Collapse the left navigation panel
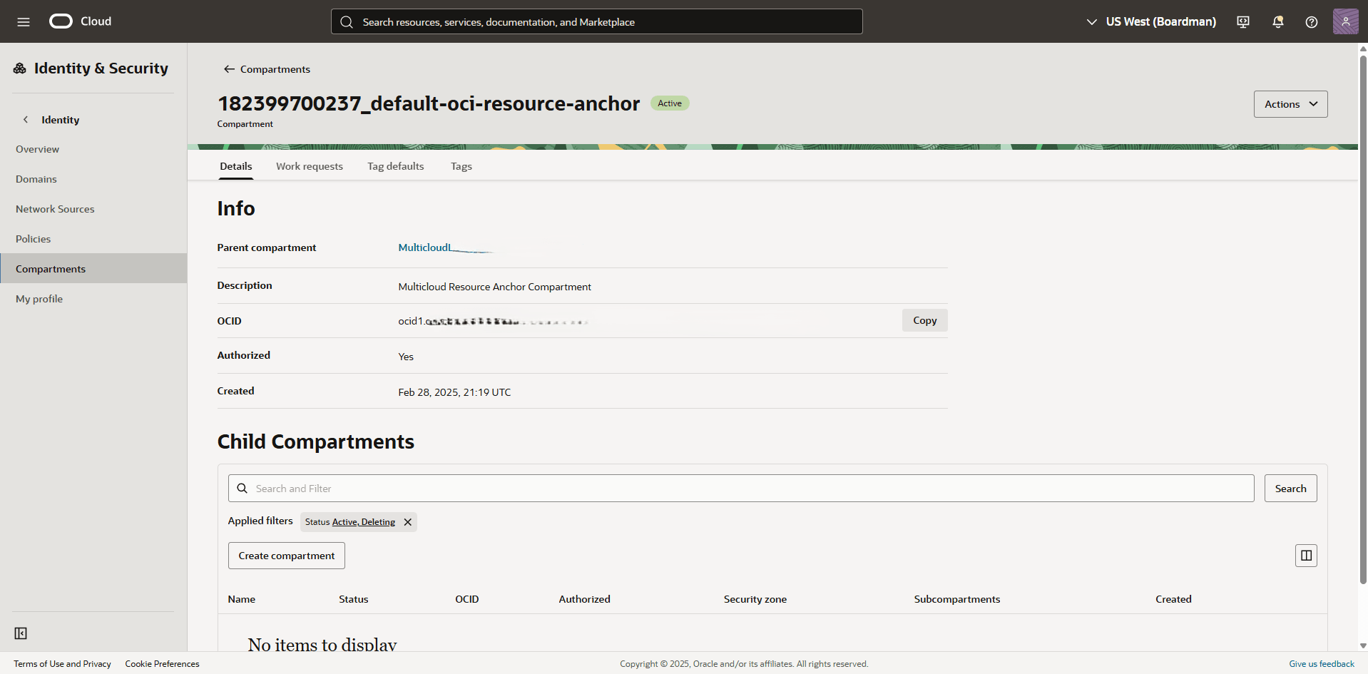This screenshot has width=1368, height=674. coord(21,633)
